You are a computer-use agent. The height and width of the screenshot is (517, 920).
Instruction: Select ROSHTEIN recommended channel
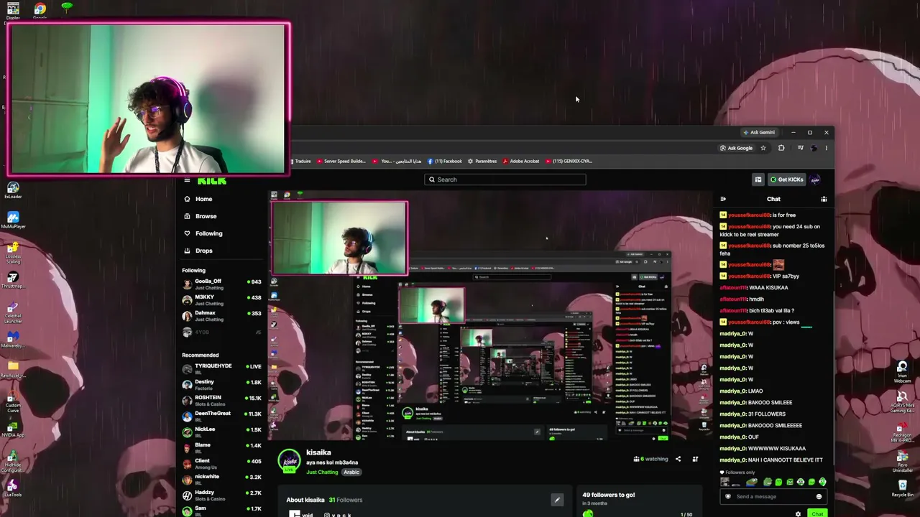click(x=221, y=401)
